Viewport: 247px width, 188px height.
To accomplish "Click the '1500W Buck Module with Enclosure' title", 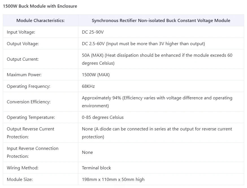I will [x=40, y=6].
